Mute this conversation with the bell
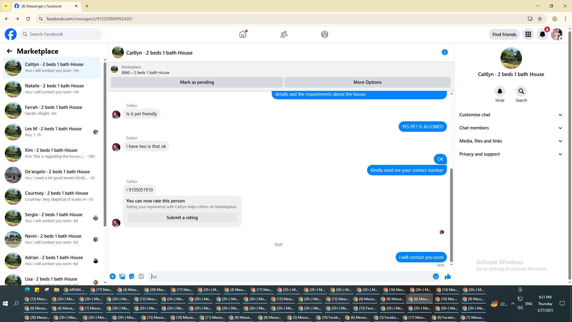 [x=500, y=91]
